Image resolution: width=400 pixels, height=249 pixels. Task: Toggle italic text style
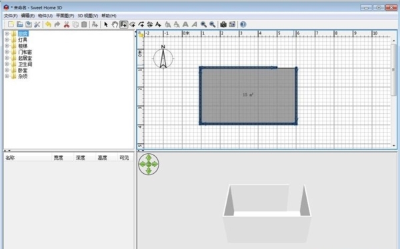coord(195,25)
